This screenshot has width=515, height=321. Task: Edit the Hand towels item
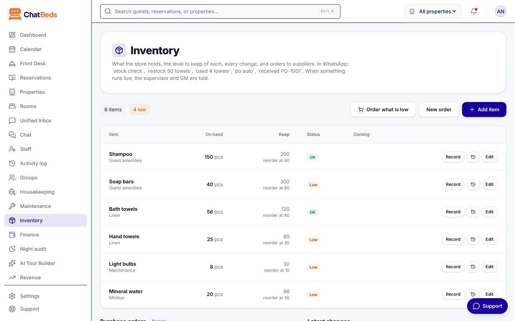coord(490,239)
